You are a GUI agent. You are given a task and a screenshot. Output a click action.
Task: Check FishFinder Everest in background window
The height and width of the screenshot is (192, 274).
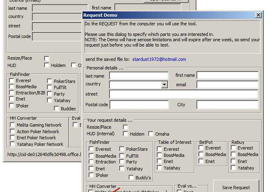tap(11, 80)
